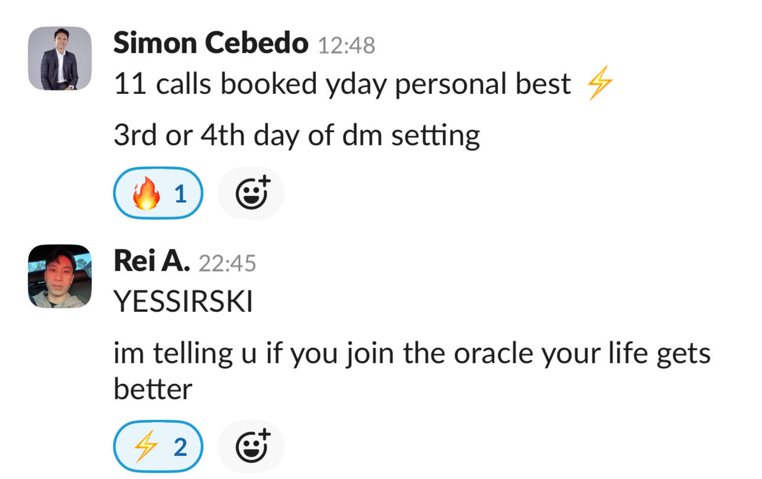Viewport: 762px width, 479px height.
Task: Click the reaction count 2 beside the lightning emoji
Action: click(180, 447)
